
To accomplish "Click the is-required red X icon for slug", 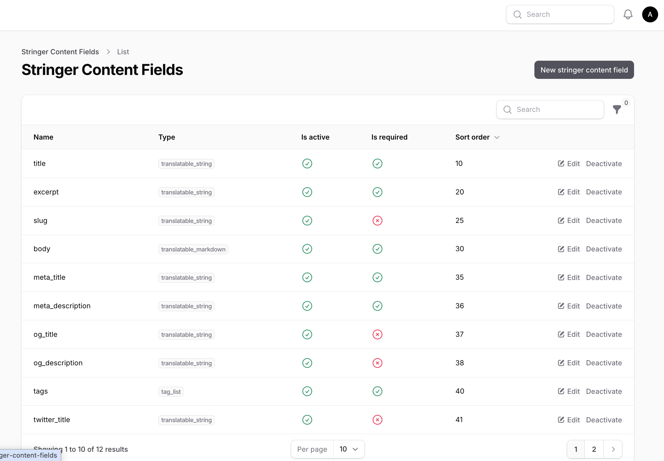I will coord(377,221).
